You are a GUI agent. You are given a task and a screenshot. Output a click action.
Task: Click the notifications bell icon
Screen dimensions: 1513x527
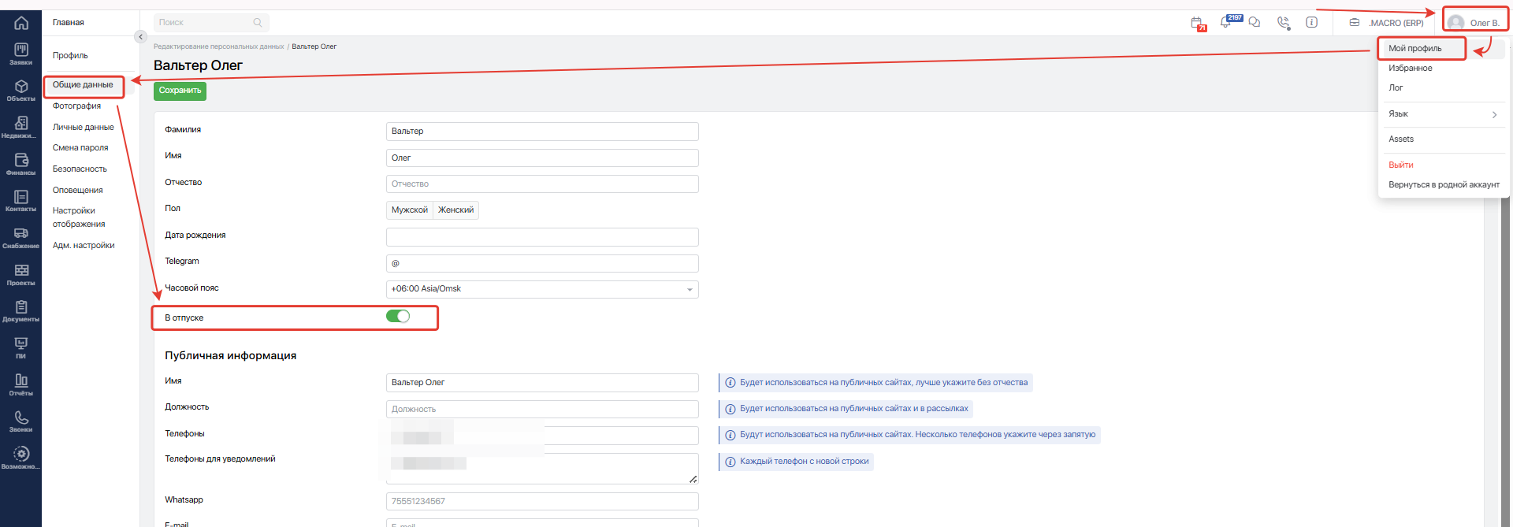(1225, 23)
